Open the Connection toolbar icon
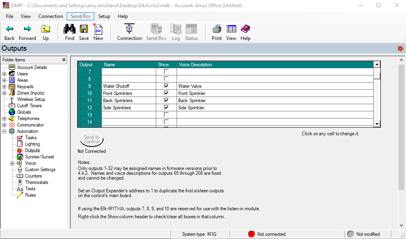Screen dimensions: 406x239 tap(129, 30)
